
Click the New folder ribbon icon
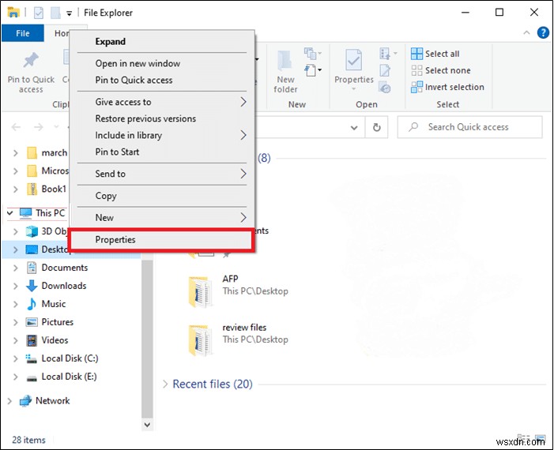285,61
